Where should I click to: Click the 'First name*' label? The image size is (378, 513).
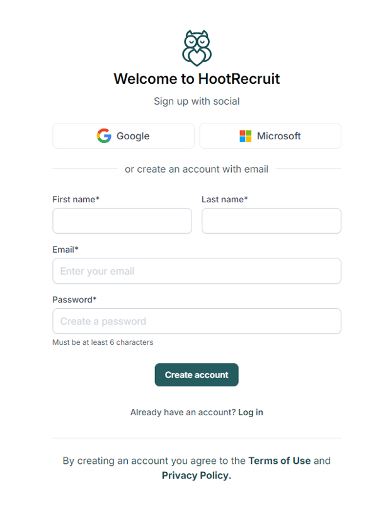[76, 199]
